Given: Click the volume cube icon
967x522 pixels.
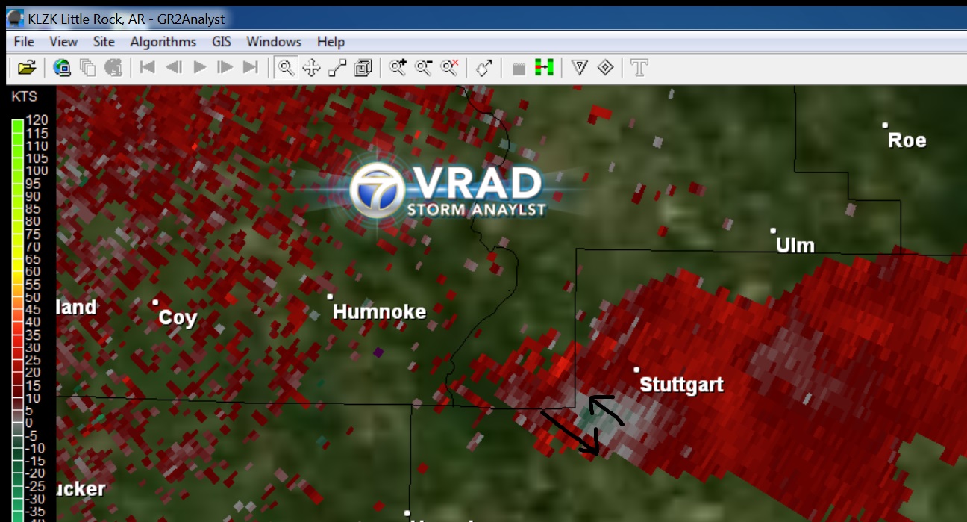Looking at the screenshot, I should click(x=363, y=68).
